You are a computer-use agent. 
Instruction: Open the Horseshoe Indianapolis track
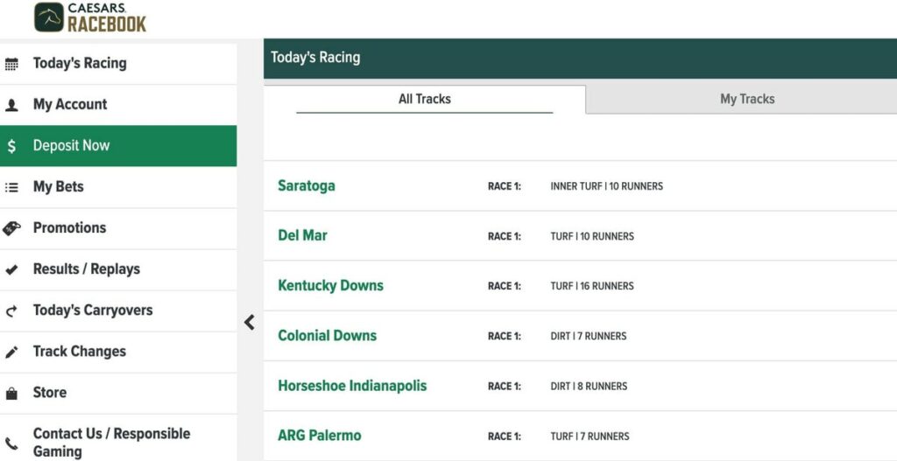pos(352,386)
